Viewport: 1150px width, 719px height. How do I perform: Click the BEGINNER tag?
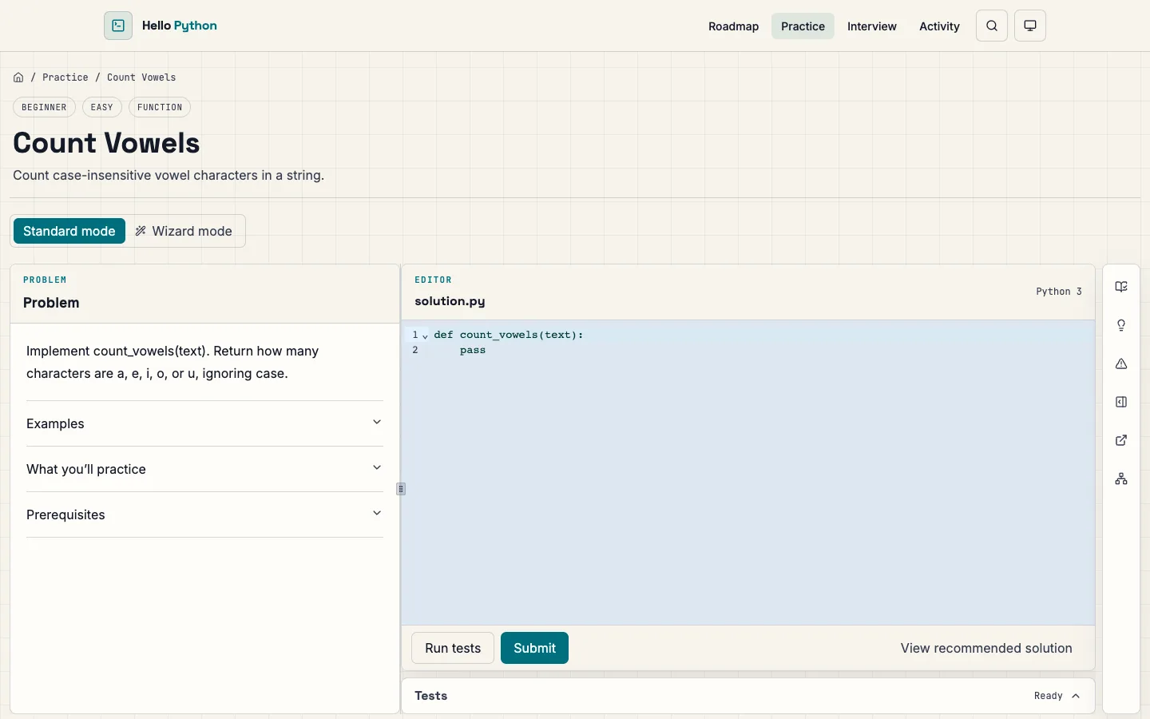point(44,107)
